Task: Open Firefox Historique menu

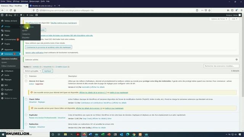Action: pyautogui.click(x=24, y=1)
